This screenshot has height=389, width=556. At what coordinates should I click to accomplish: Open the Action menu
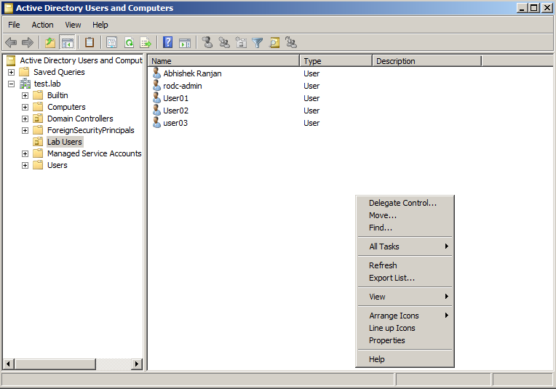[42, 25]
